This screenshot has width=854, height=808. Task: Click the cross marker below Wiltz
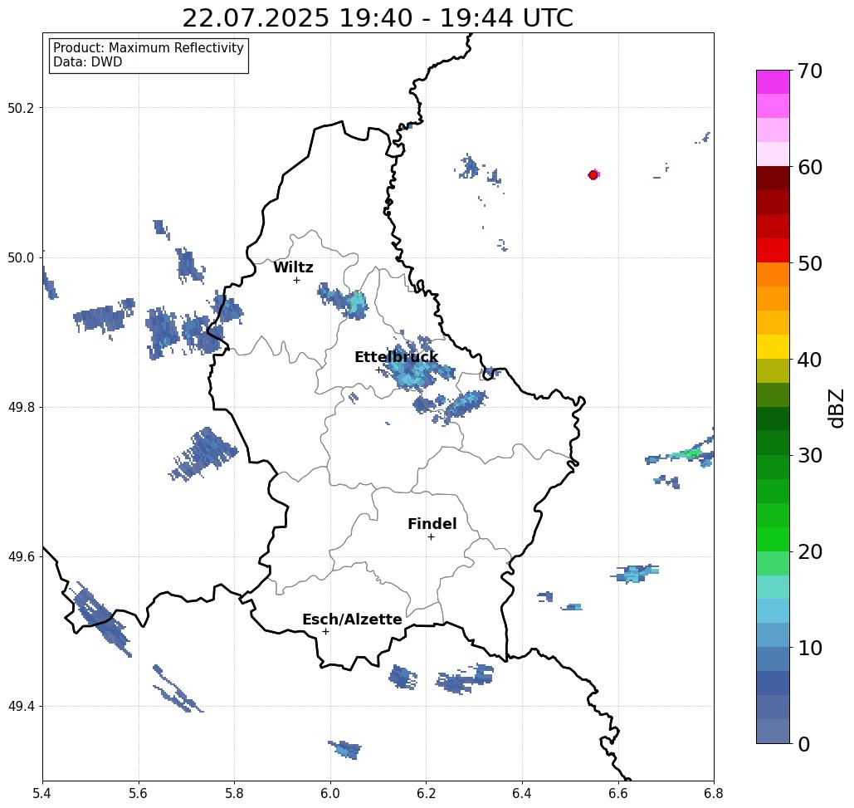297,280
